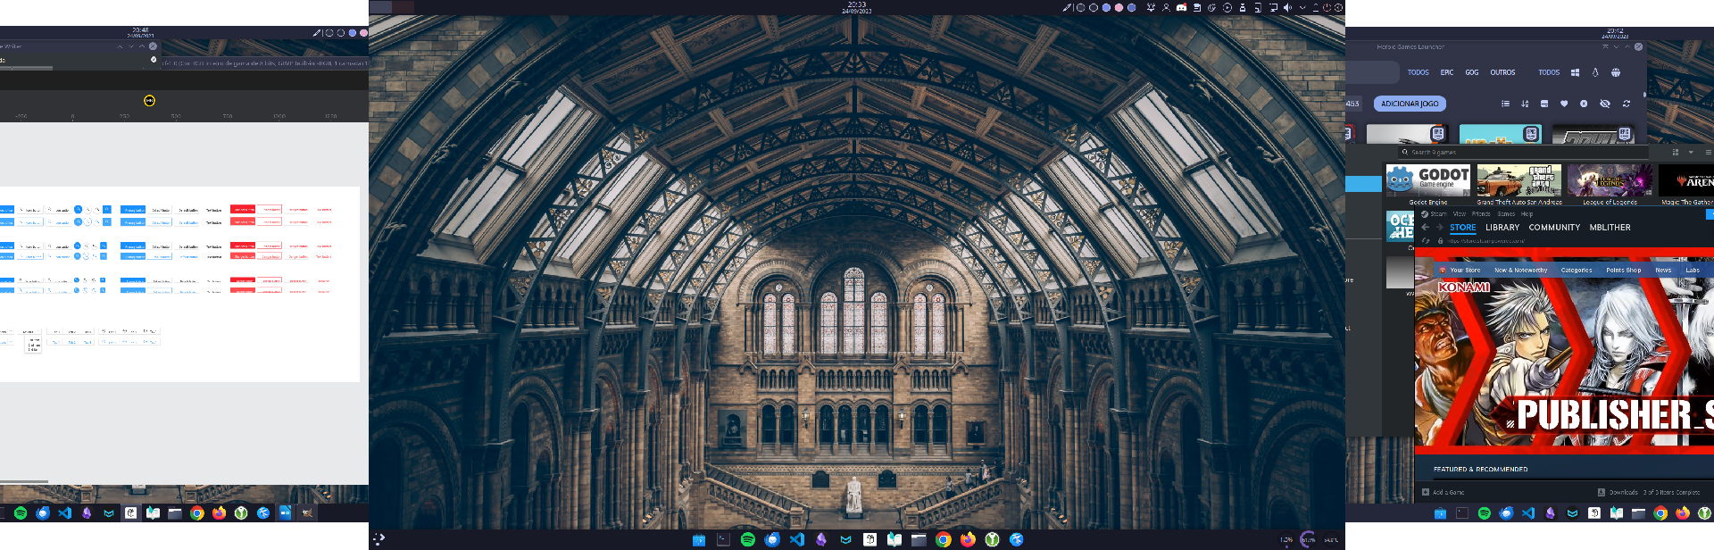
Task: Refresh the Heroic games library
Action: point(1627,104)
